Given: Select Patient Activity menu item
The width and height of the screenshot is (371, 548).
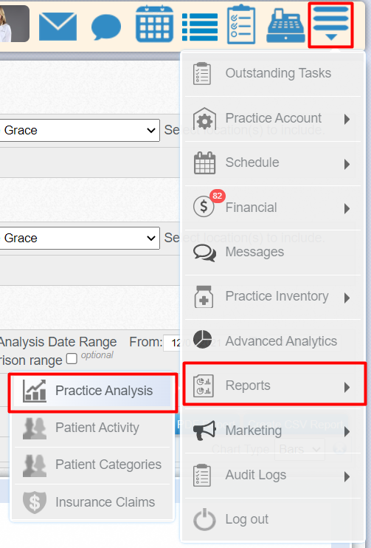Looking at the screenshot, I should (x=93, y=428).
